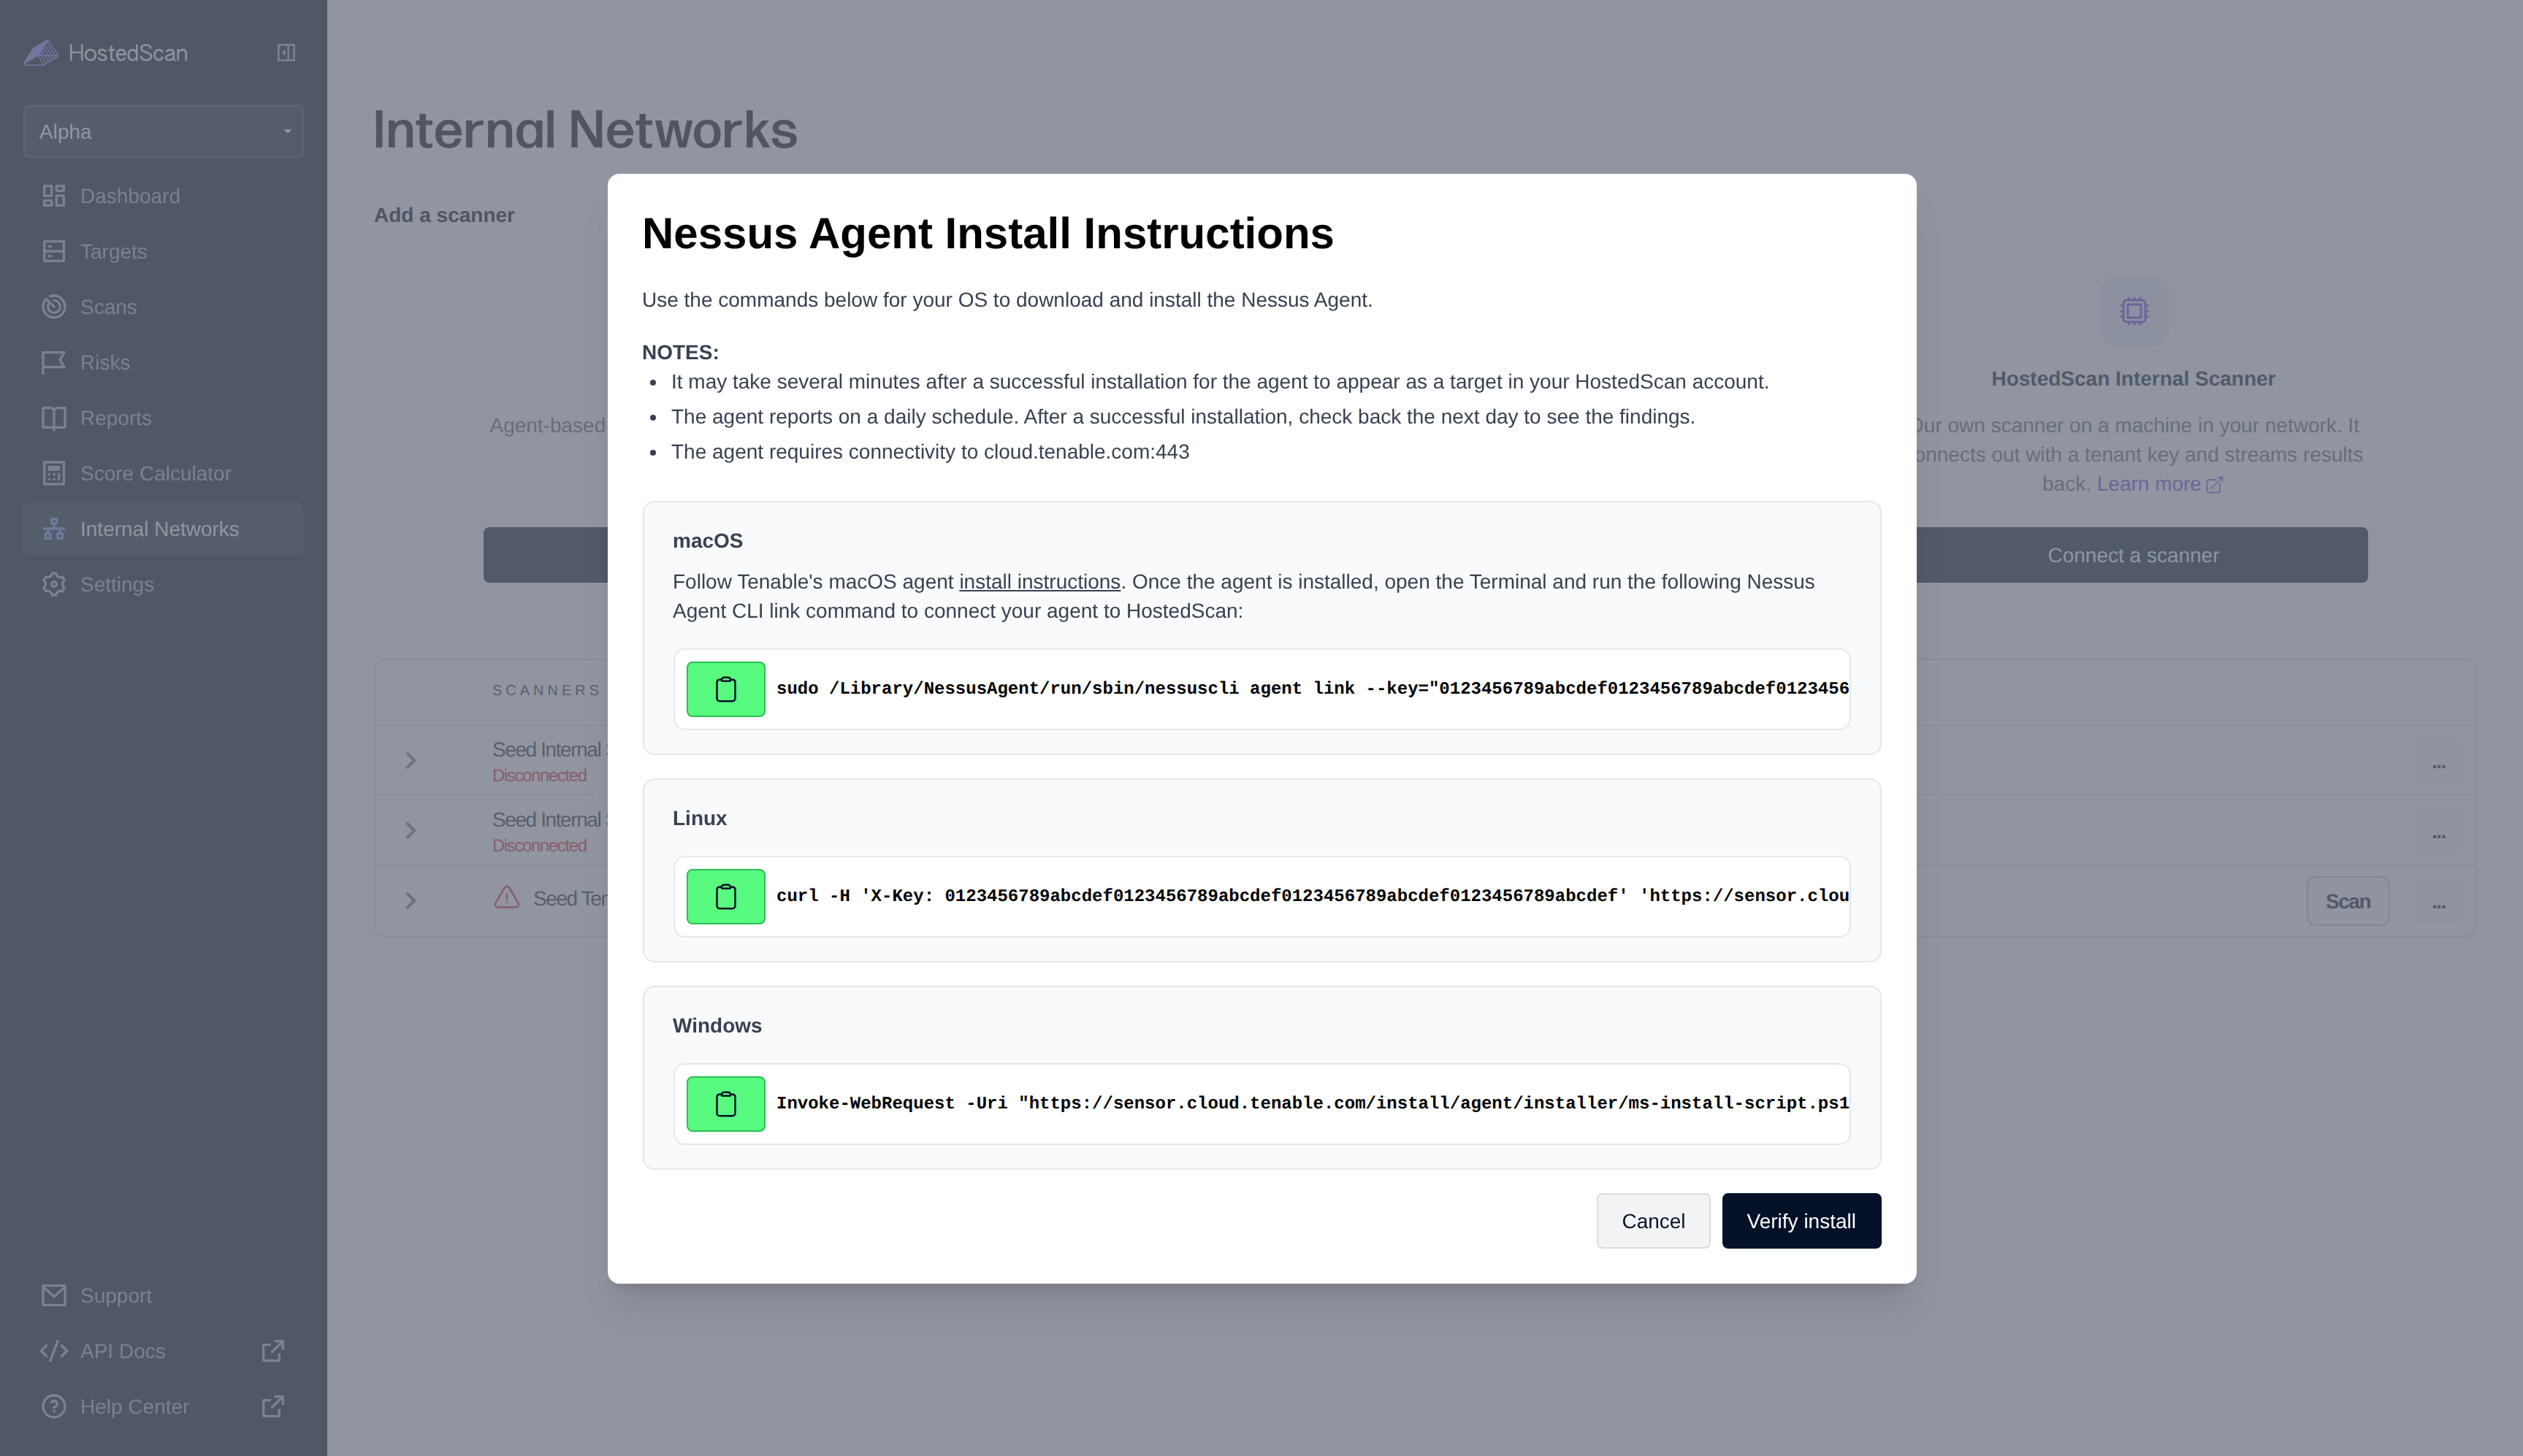Follow the Learn more link
This screenshot has width=2523, height=1456.
tap(2159, 484)
